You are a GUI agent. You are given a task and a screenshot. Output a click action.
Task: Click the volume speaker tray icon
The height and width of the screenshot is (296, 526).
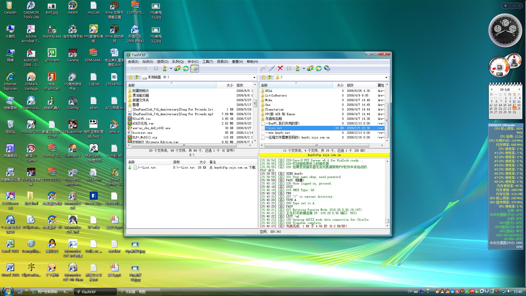tap(509, 291)
